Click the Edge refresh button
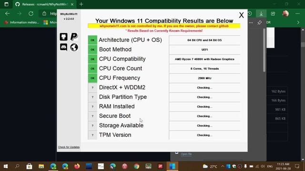Image resolution: width=305 pixels, height=171 pixels. pyautogui.click(x=31, y=14)
